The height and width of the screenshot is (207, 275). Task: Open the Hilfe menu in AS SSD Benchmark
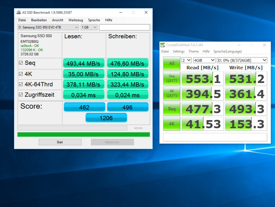point(109,20)
